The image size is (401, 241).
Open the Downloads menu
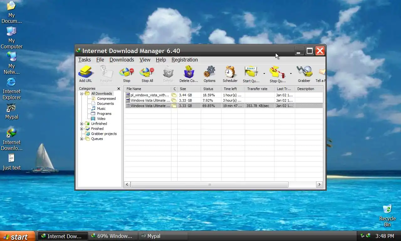pyautogui.click(x=122, y=60)
